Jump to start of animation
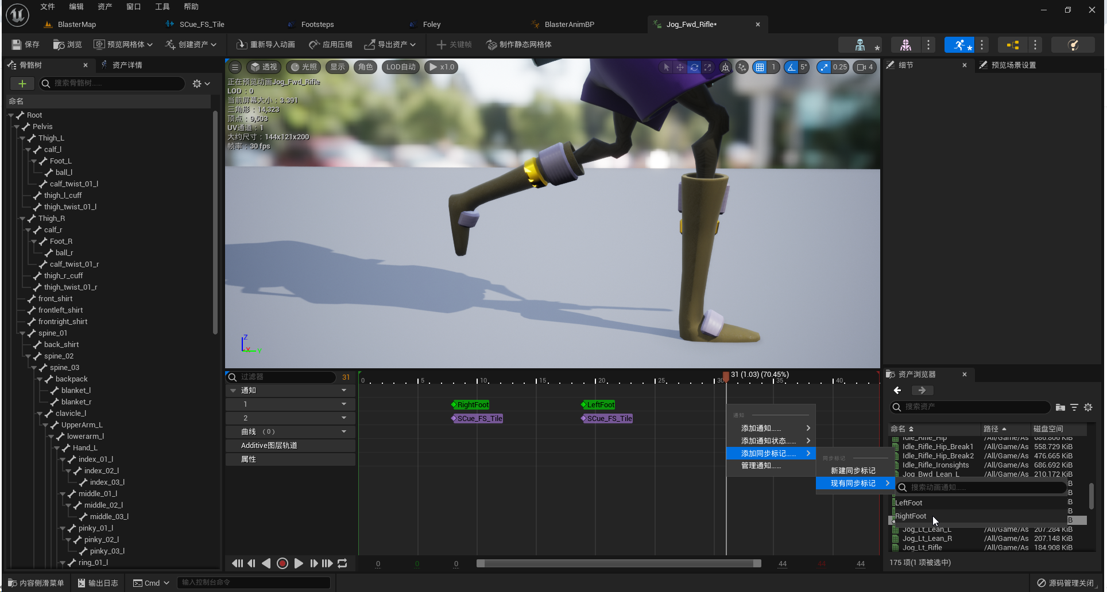The image size is (1107, 592). pyautogui.click(x=237, y=564)
